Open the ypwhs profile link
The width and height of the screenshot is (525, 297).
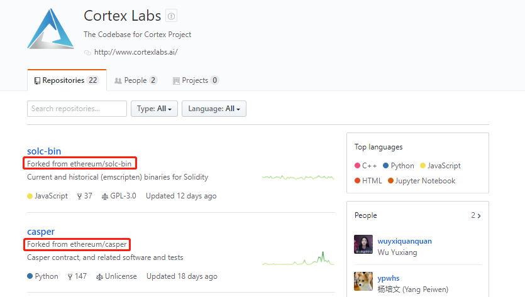[x=389, y=278]
